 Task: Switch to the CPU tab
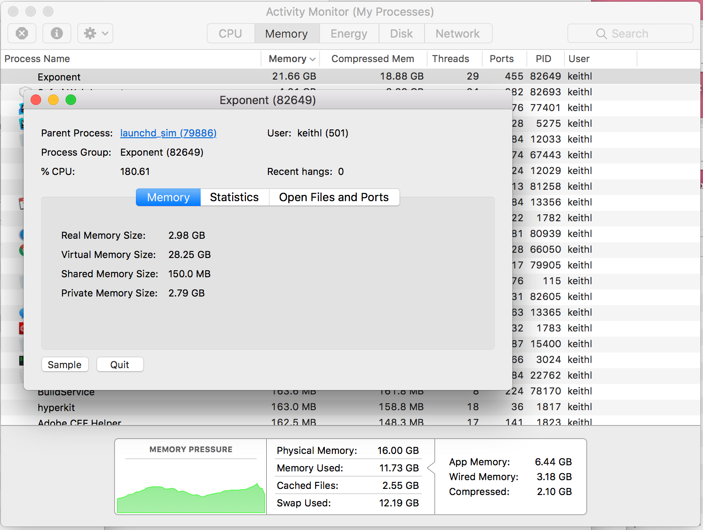pos(231,33)
